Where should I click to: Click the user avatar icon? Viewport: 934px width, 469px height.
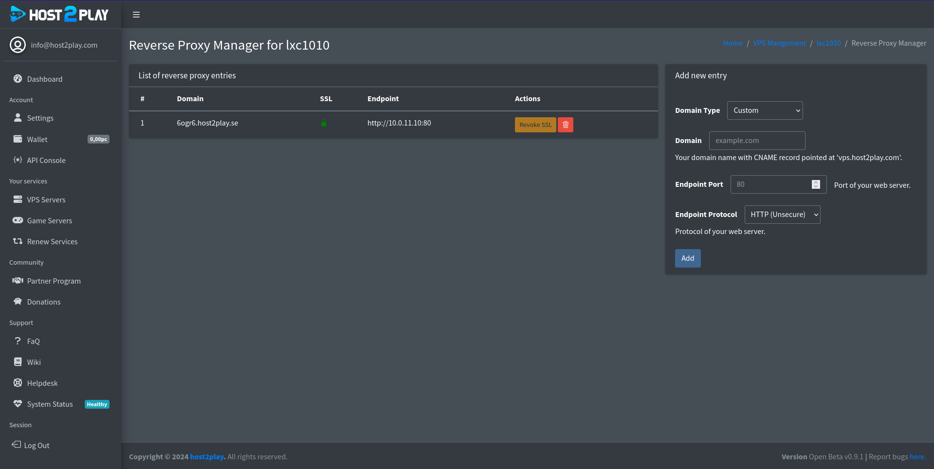click(x=18, y=45)
